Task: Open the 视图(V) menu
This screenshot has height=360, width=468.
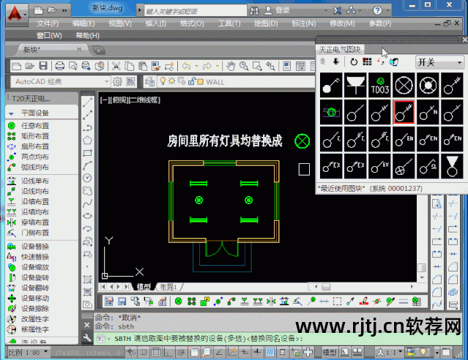Action: (120, 23)
